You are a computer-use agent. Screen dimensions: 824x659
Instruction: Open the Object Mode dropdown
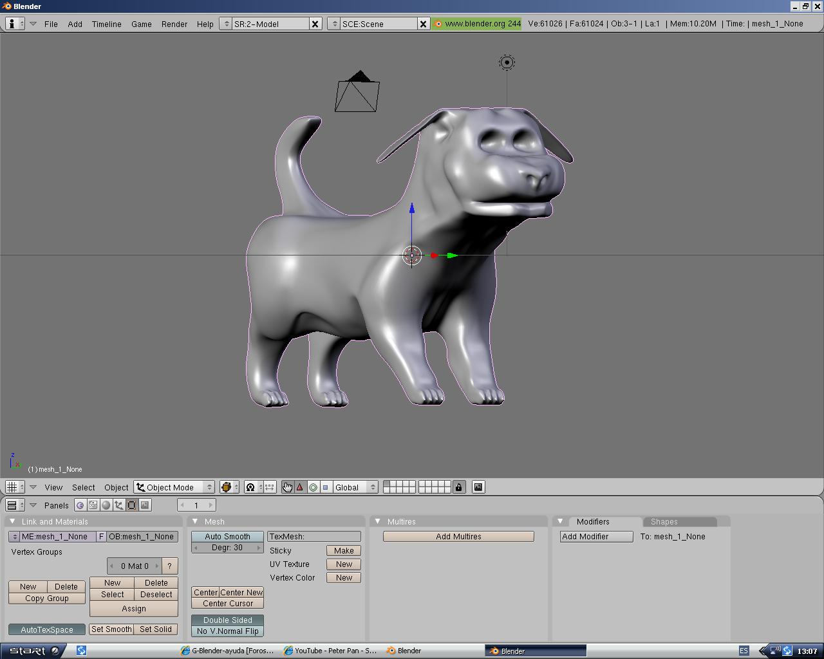174,487
